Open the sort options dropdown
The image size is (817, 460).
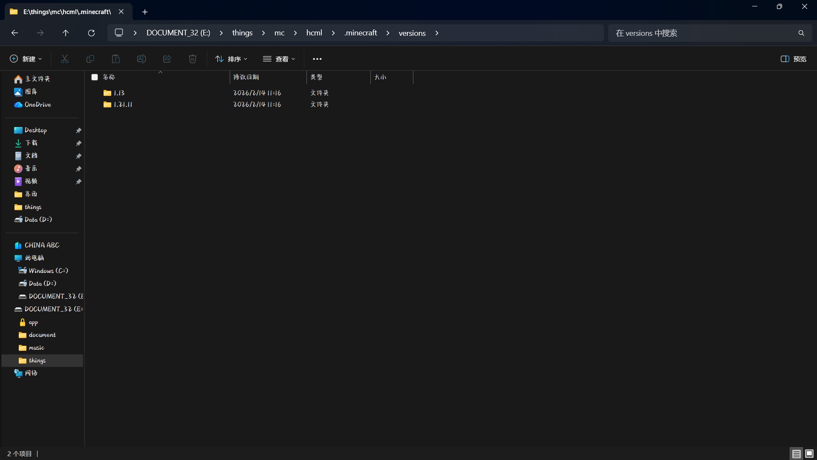[231, 59]
